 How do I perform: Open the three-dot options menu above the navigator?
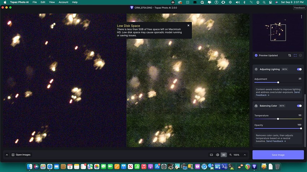(x=301, y=17)
